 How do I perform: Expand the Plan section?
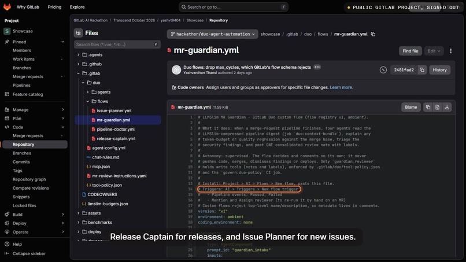[35, 119]
